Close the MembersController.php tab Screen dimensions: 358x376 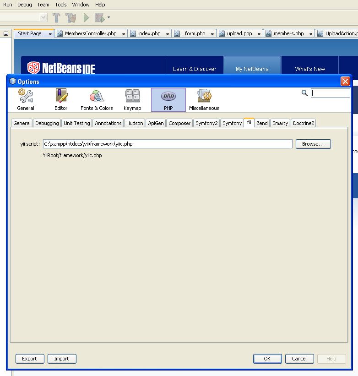click(x=124, y=34)
